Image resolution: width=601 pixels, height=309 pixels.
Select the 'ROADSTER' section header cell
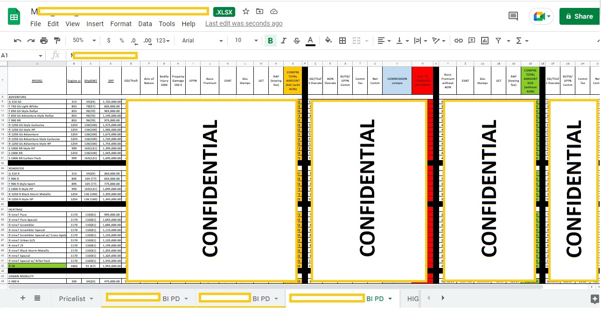click(37, 168)
